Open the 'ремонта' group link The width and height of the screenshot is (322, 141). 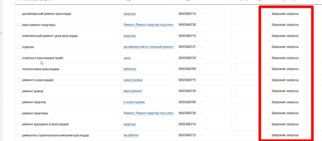(130, 69)
